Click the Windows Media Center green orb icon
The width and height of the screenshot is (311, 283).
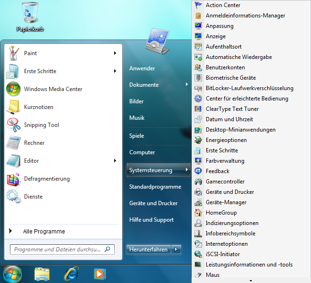point(13,89)
